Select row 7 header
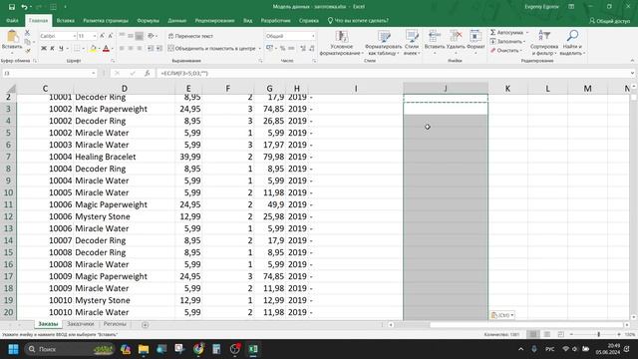Viewport: 638px width, 359px height. pos(8,157)
